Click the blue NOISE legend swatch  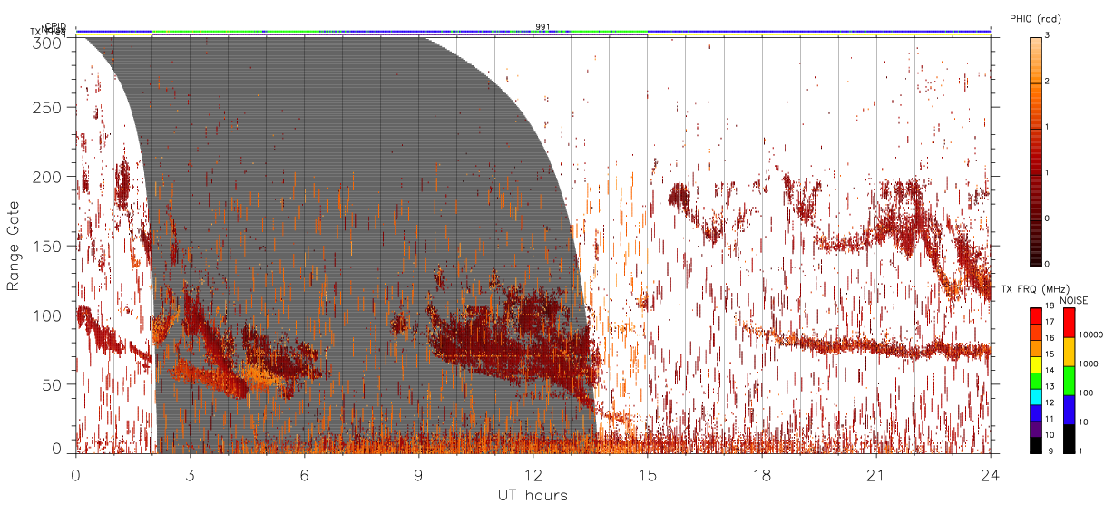(1070, 409)
